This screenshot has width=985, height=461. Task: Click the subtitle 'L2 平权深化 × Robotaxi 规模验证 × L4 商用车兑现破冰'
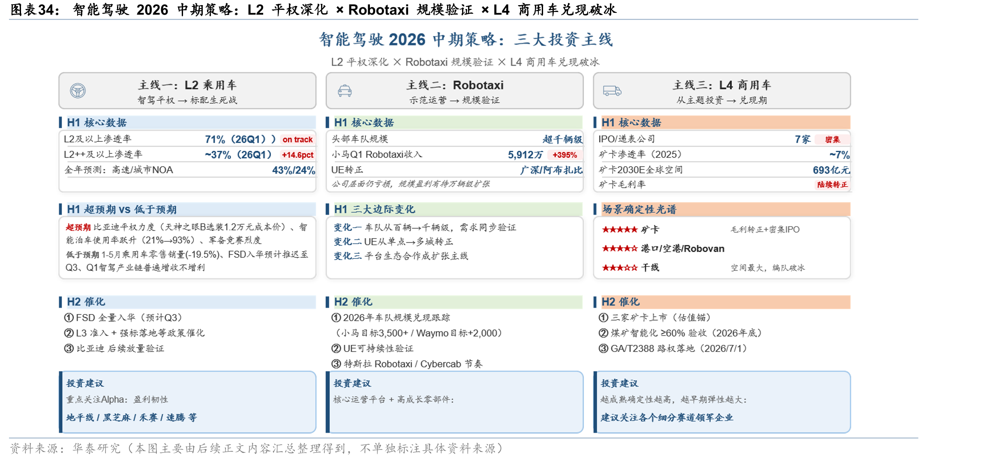point(465,62)
